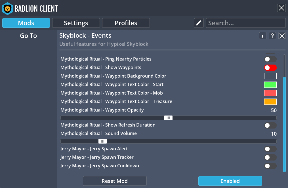Click the blue settings list scrollbar
Image resolution: width=288 pixels, height=188 pixels.
(x=284, y=124)
